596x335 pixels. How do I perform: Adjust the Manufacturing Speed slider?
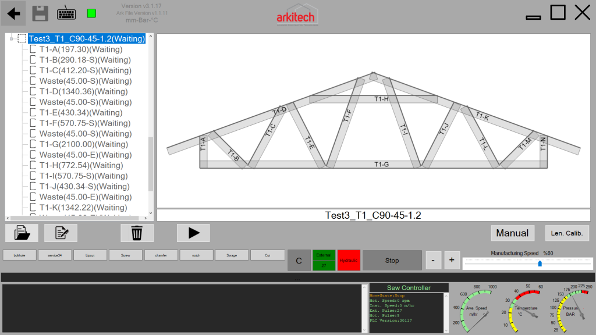[x=539, y=263]
